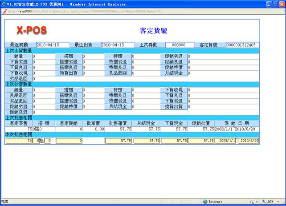Screen dimensions: 286x206
Task: Click the Internet Explorer icon in title bar
Action: coord(4,4)
